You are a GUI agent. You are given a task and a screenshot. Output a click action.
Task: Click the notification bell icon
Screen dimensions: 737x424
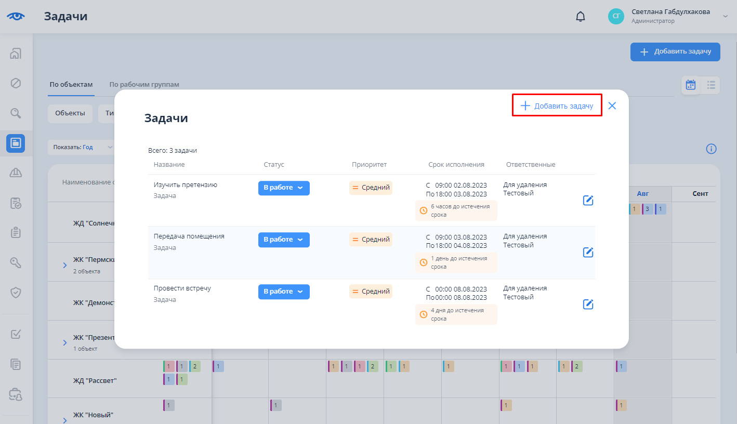click(x=581, y=17)
